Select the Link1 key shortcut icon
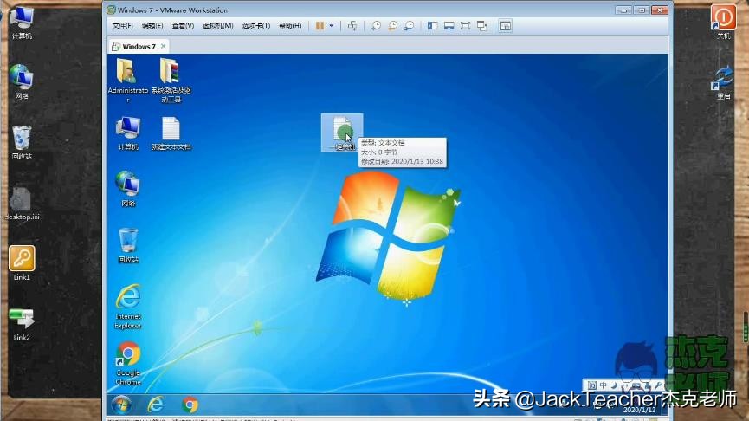Screen dimensions: 749x421 click(22, 262)
